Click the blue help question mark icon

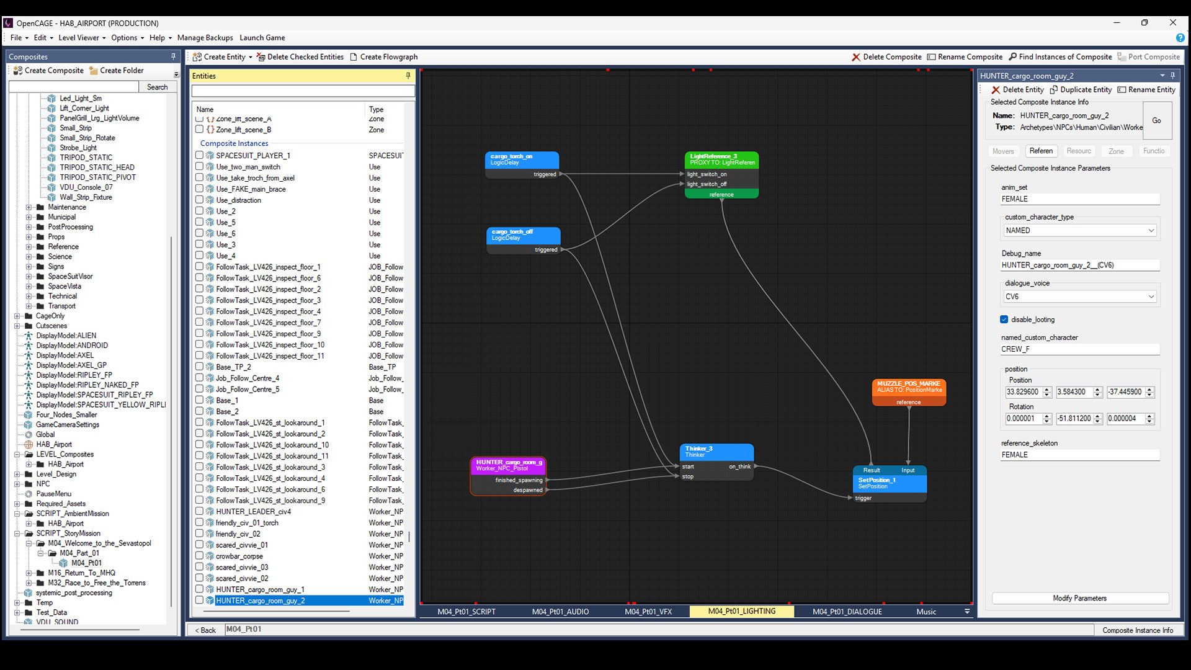(x=1180, y=38)
